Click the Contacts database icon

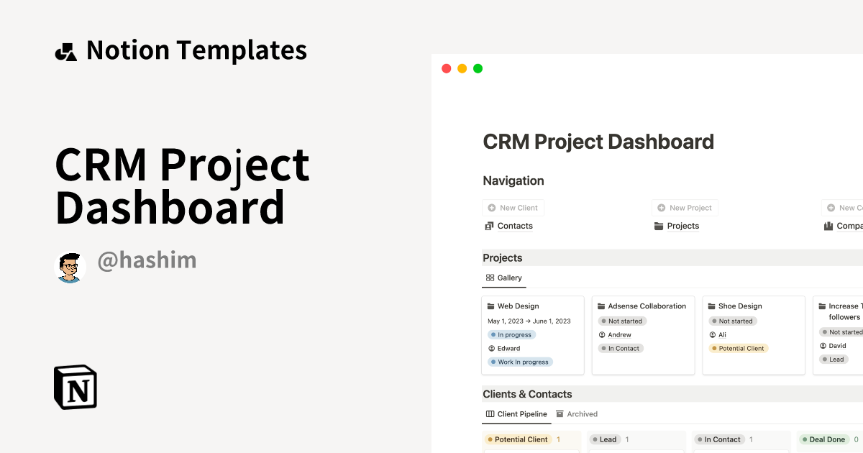(488, 226)
